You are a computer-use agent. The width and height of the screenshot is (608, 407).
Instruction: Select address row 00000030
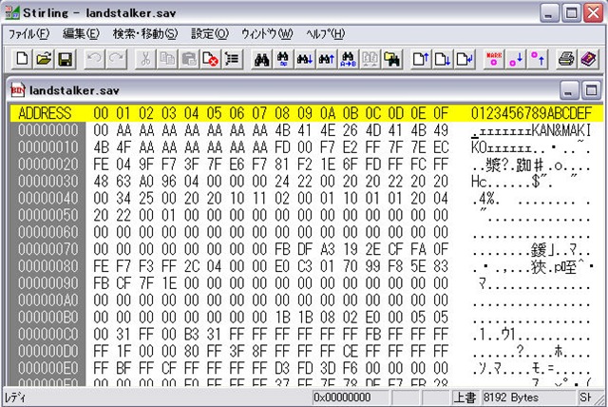coord(48,182)
